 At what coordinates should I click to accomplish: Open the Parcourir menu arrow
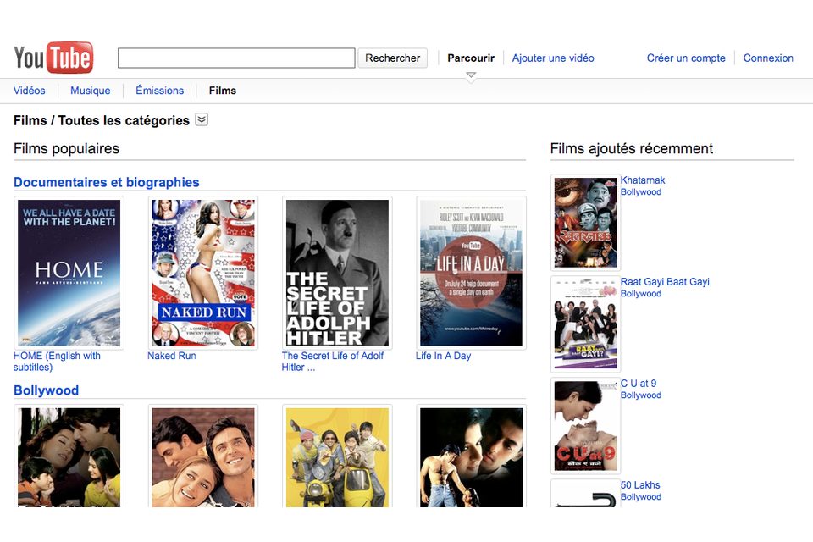471,75
